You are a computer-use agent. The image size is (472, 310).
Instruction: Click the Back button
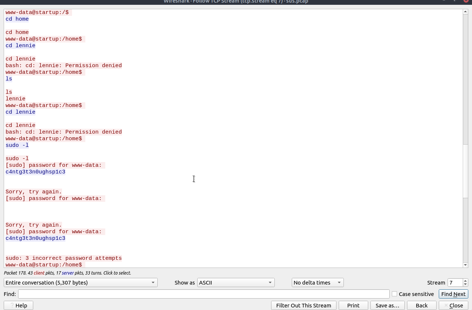click(421, 305)
